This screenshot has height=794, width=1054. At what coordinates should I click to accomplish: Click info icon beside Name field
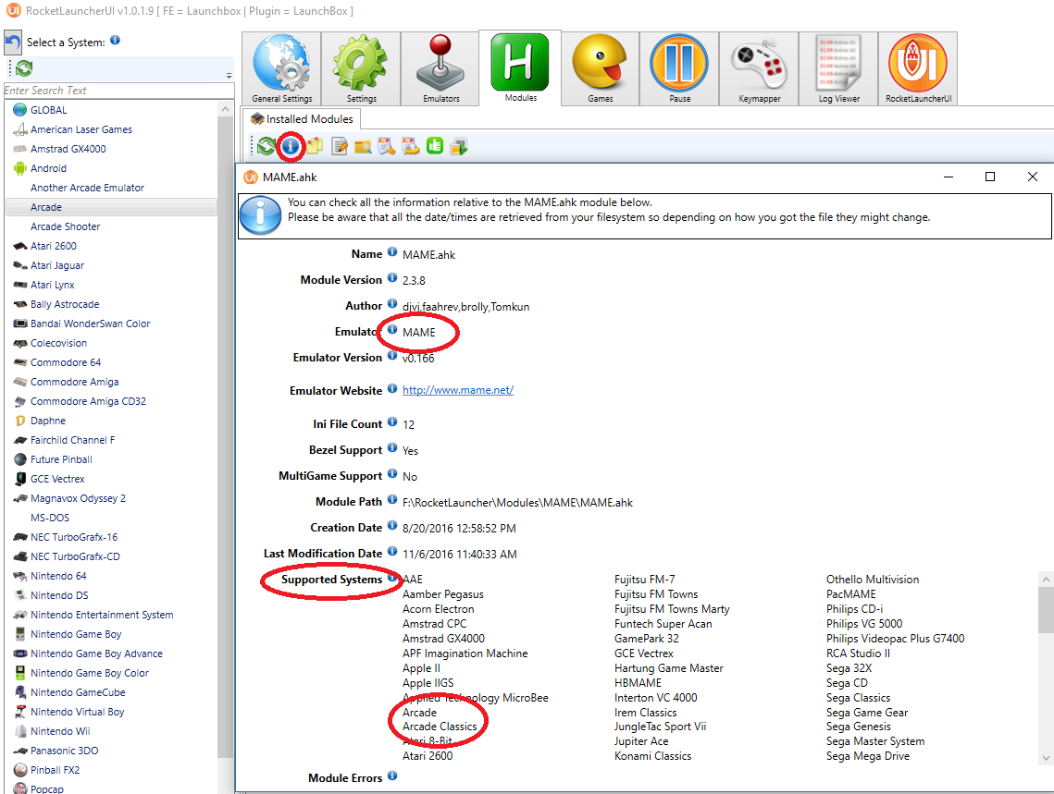(391, 252)
